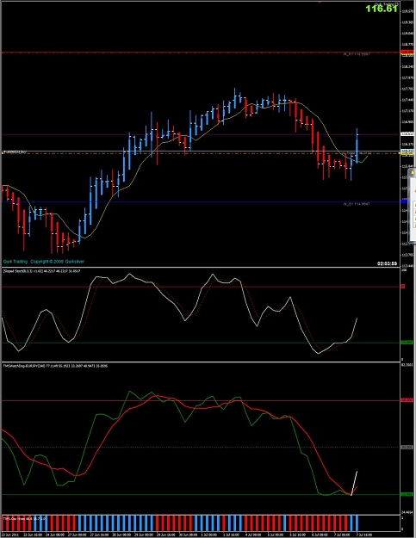
Task: Click the 7 Jul 16:00 time label
Action: 364,535
